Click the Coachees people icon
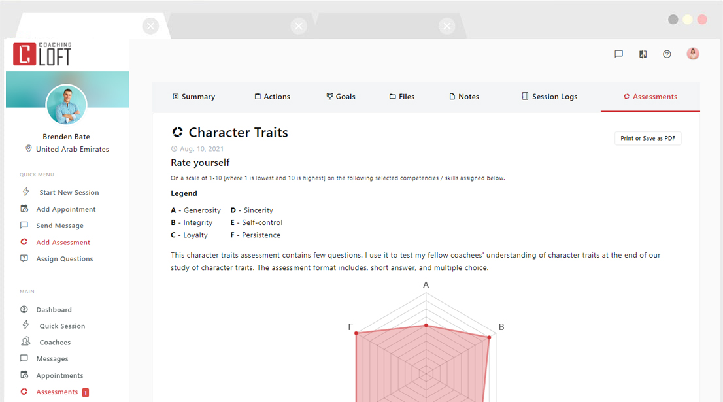This screenshot has height=402, width=723. point(26,342)
